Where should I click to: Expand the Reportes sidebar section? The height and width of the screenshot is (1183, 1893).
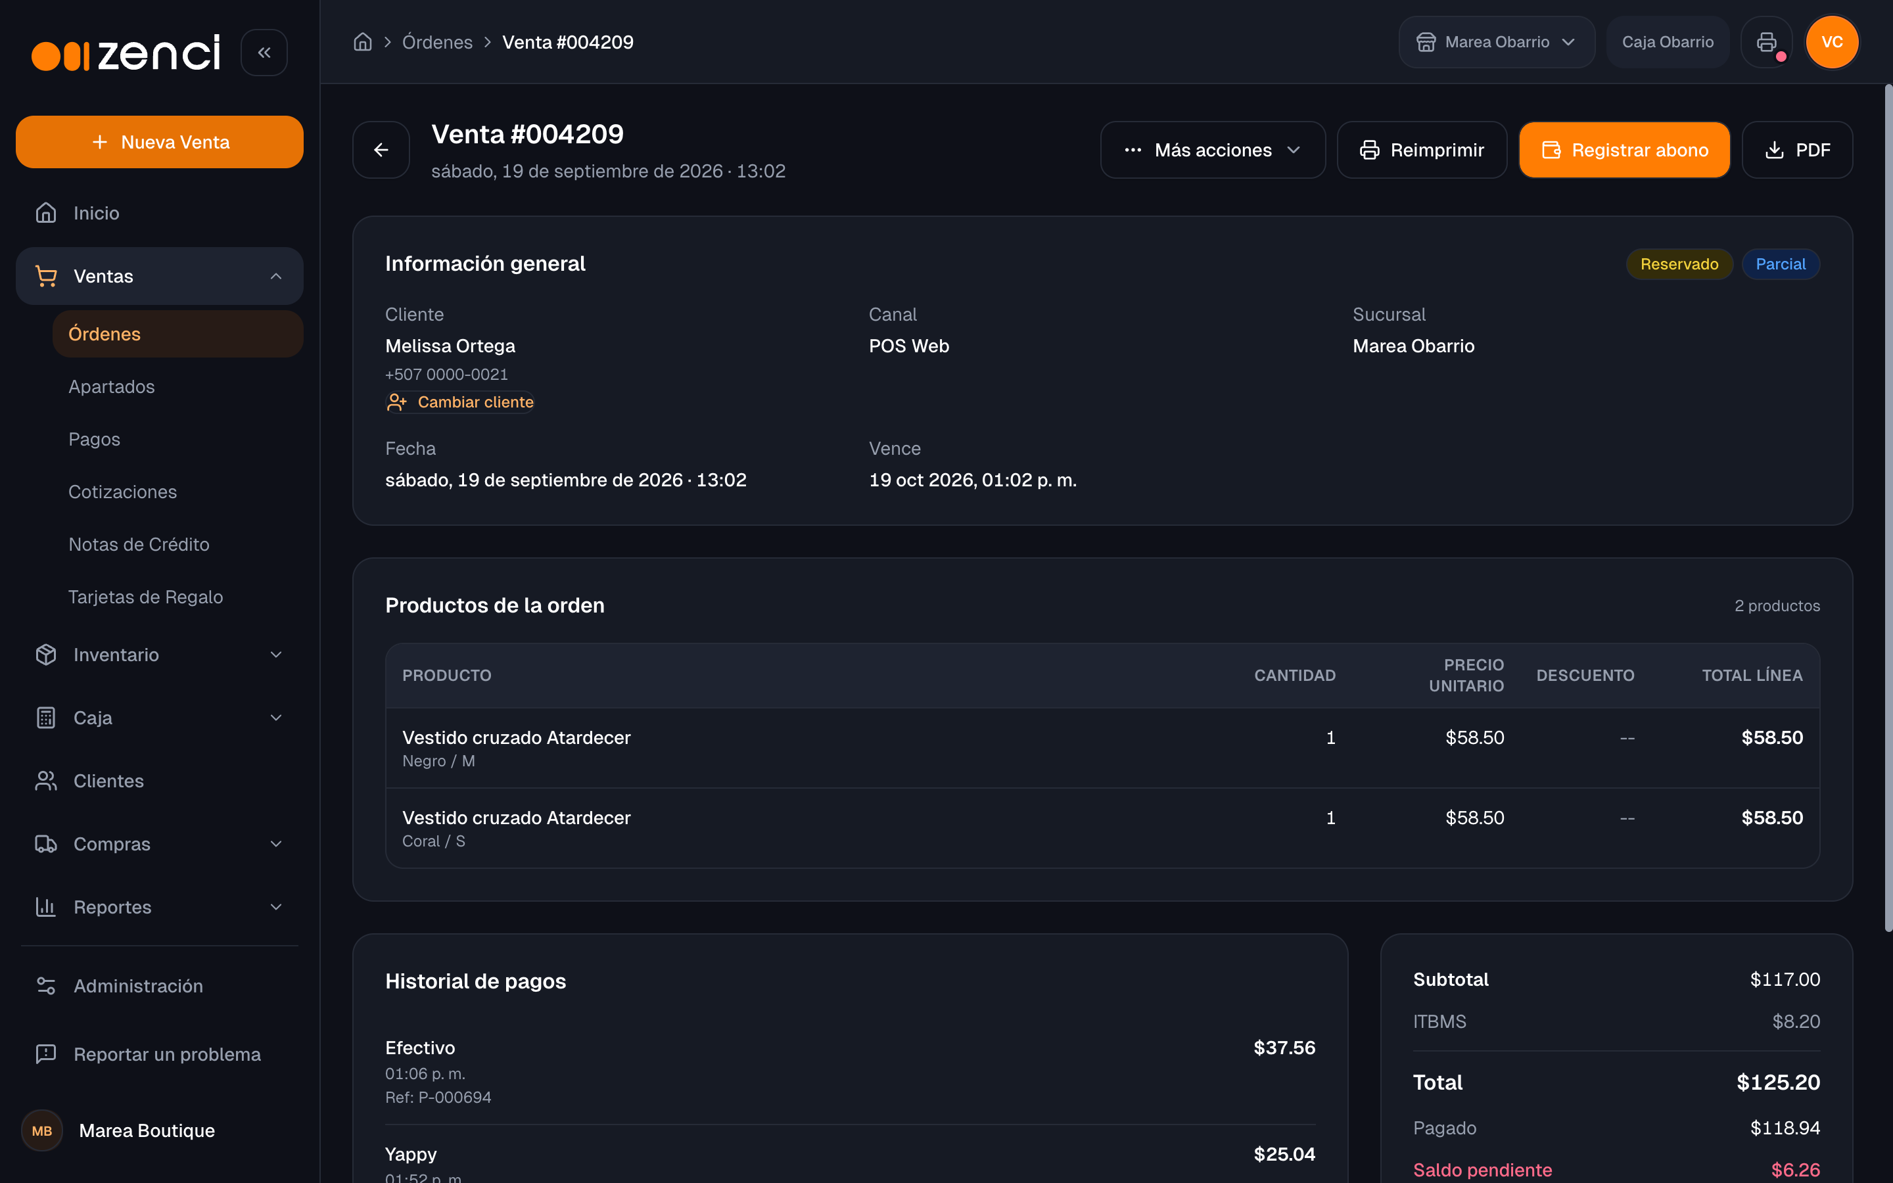click(160, 907)
